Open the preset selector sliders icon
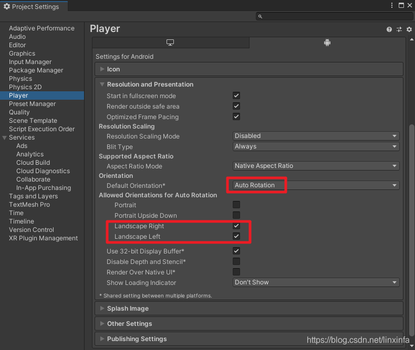The image size is (415, 350). tap(399, 29)
